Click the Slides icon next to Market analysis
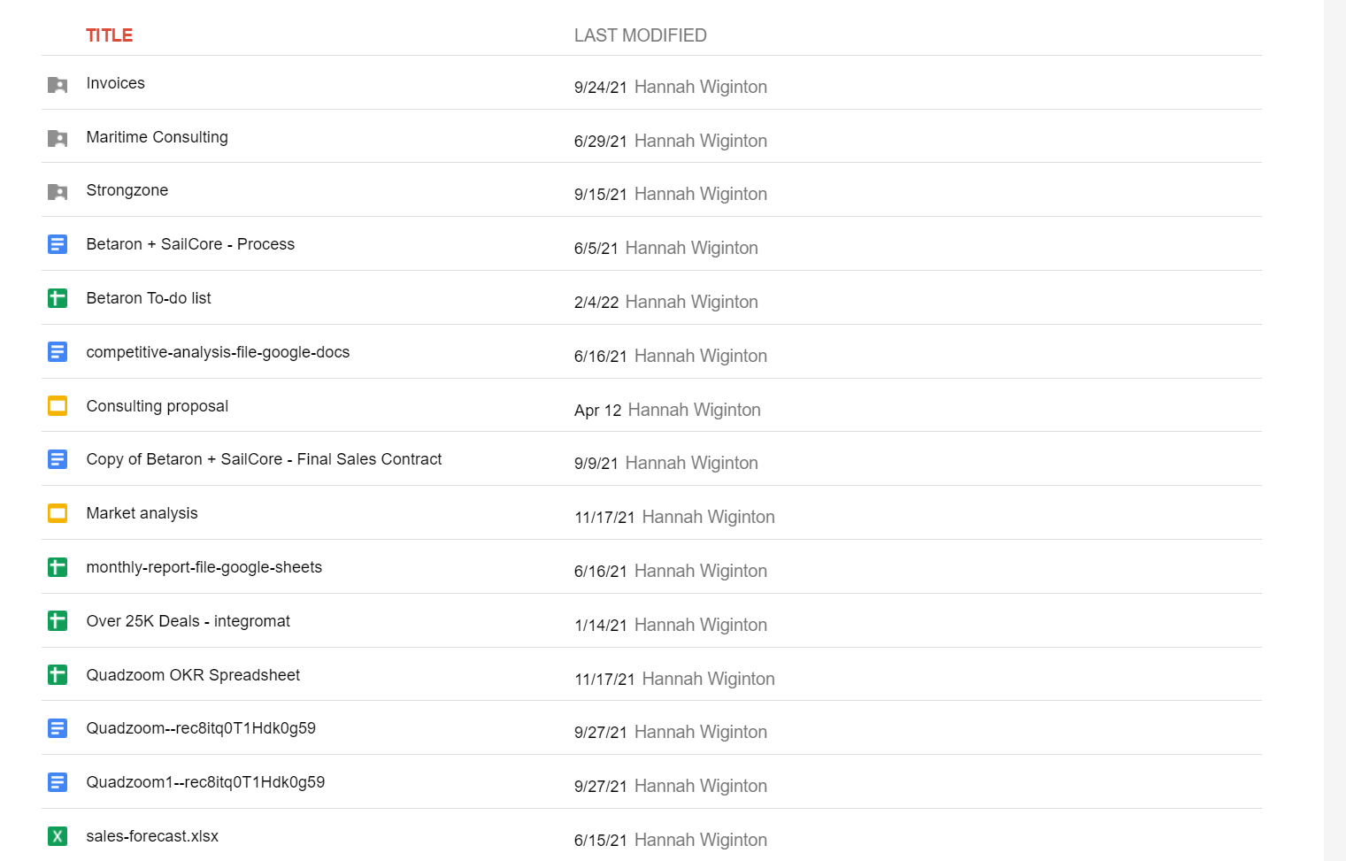Viewport: 1346px width, 861px height. (x=58, y=512)
